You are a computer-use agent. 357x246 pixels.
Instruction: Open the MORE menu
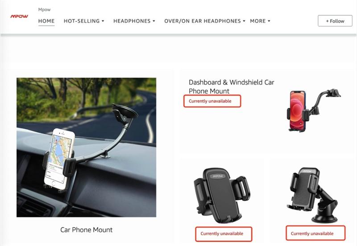(x=260, y=21)
